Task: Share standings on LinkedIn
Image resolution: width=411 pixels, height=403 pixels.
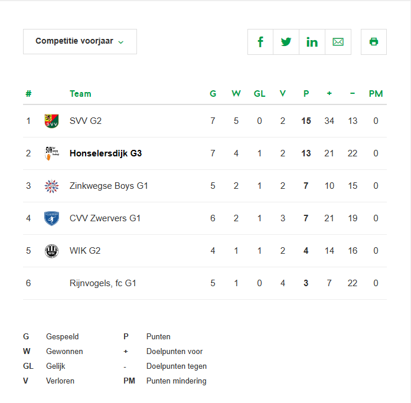Action: 312,42
